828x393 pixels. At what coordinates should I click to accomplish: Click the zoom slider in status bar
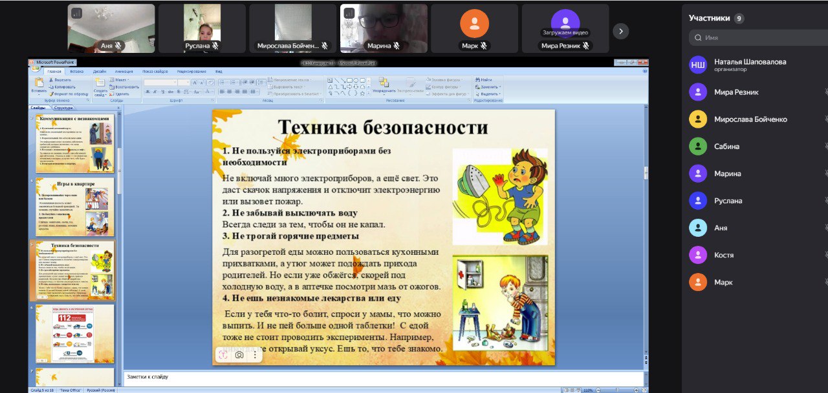[618, 390]
